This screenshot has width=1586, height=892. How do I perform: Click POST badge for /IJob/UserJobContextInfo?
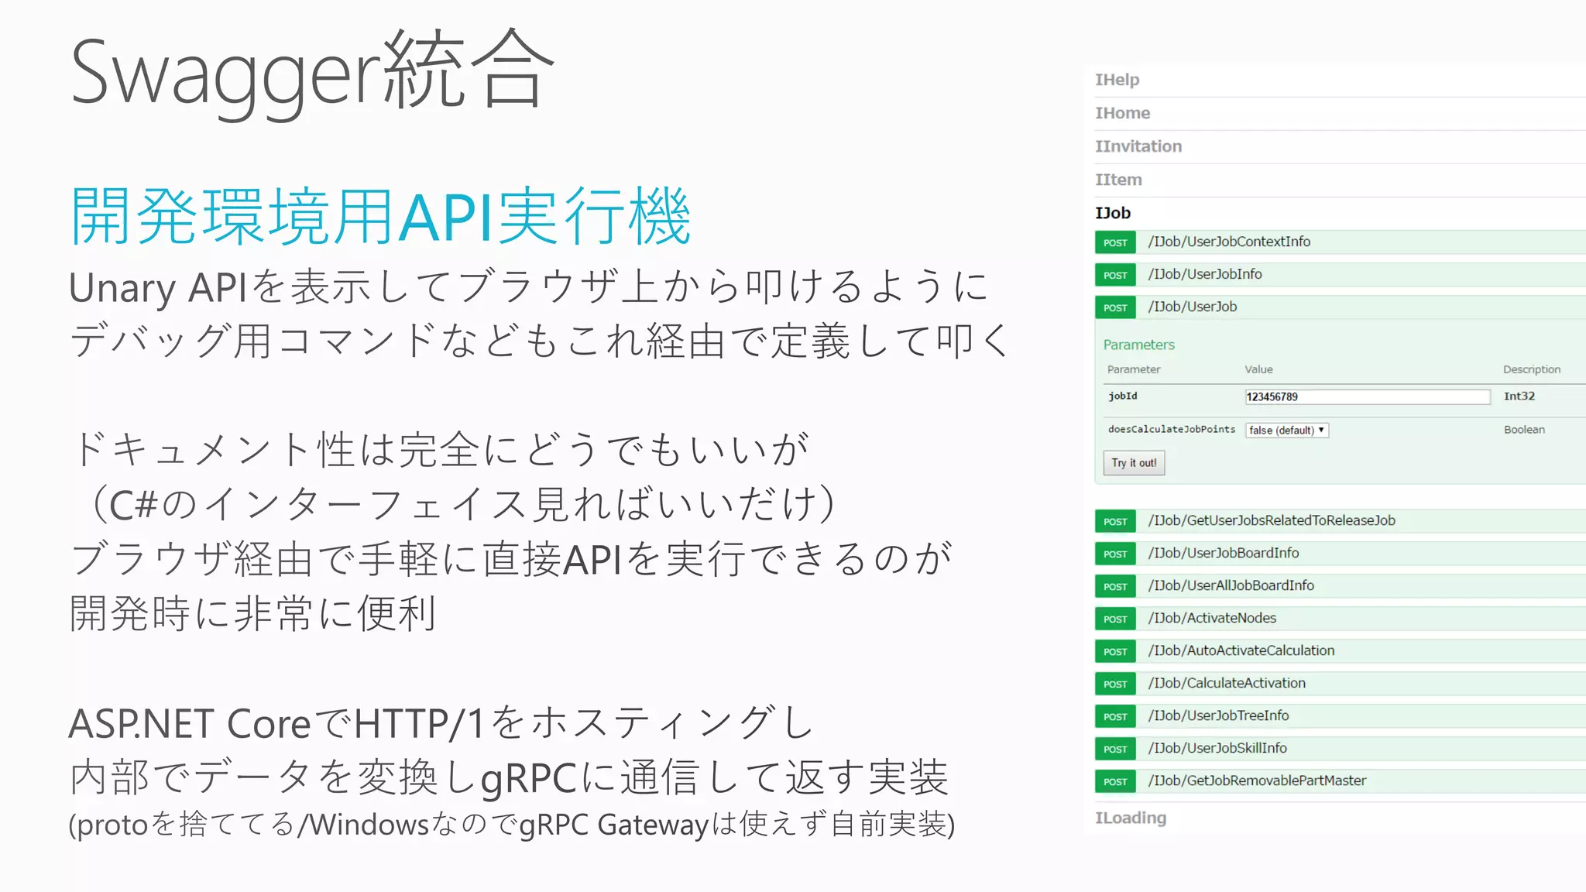(1115, 242)
